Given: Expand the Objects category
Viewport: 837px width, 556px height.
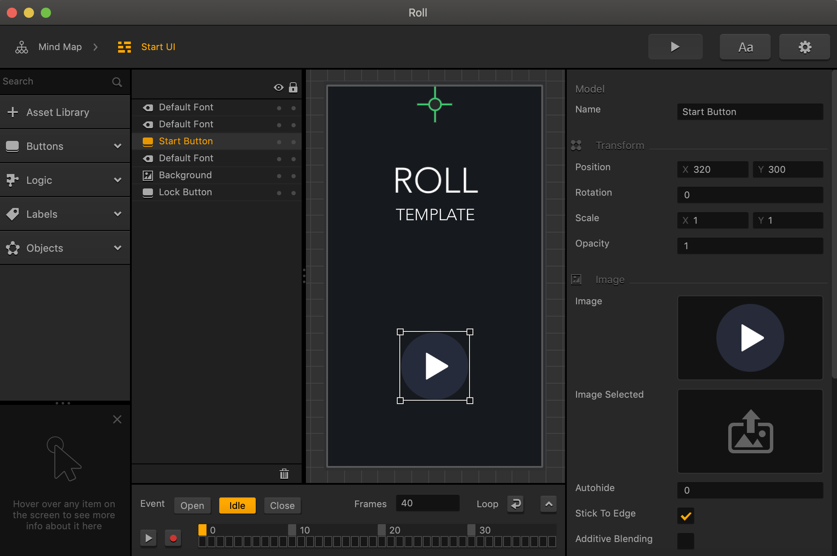Looking at the screenshot, I should (118, 248).
